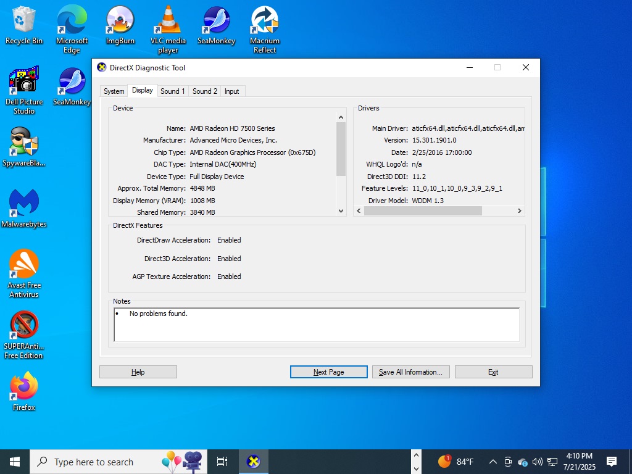Click the DirectX Diagnostic Tool taskbar button

[x=254, y=462]
